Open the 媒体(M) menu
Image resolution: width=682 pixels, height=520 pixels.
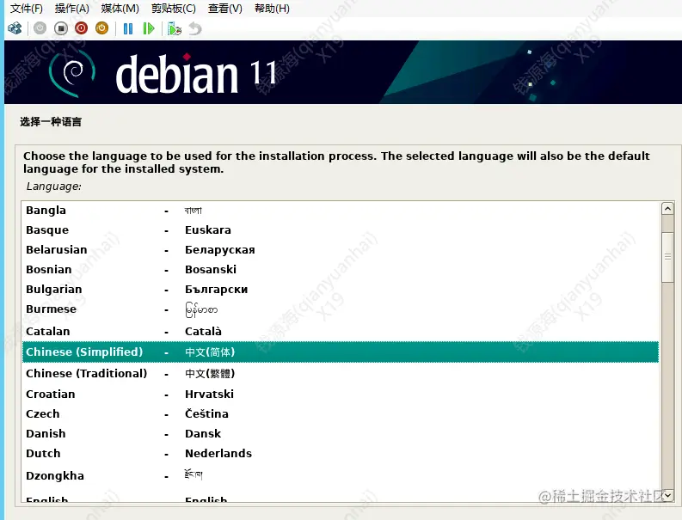120,9
